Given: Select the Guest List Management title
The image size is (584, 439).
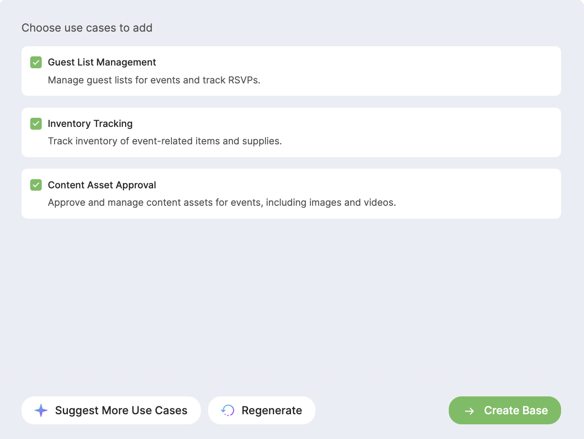Looking at the screenshot, I should click(102, 62).
